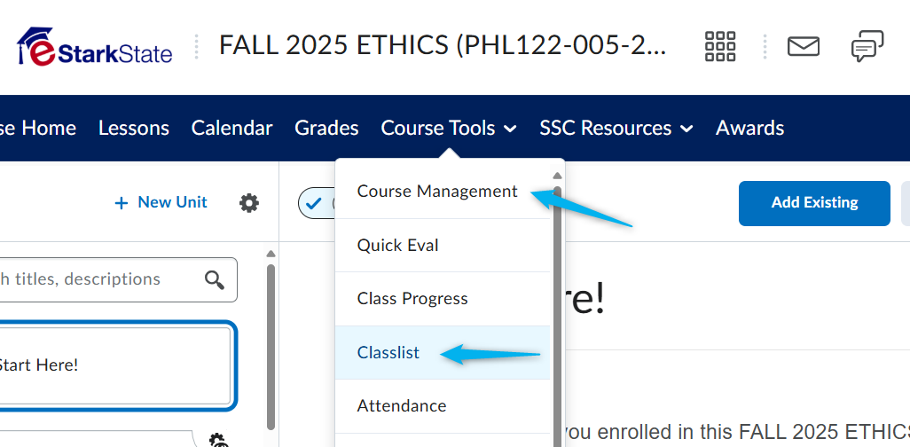This screenshot has width=910, height=447.
Task: Click the Add Existing button
Action: (x=814, y=203)
